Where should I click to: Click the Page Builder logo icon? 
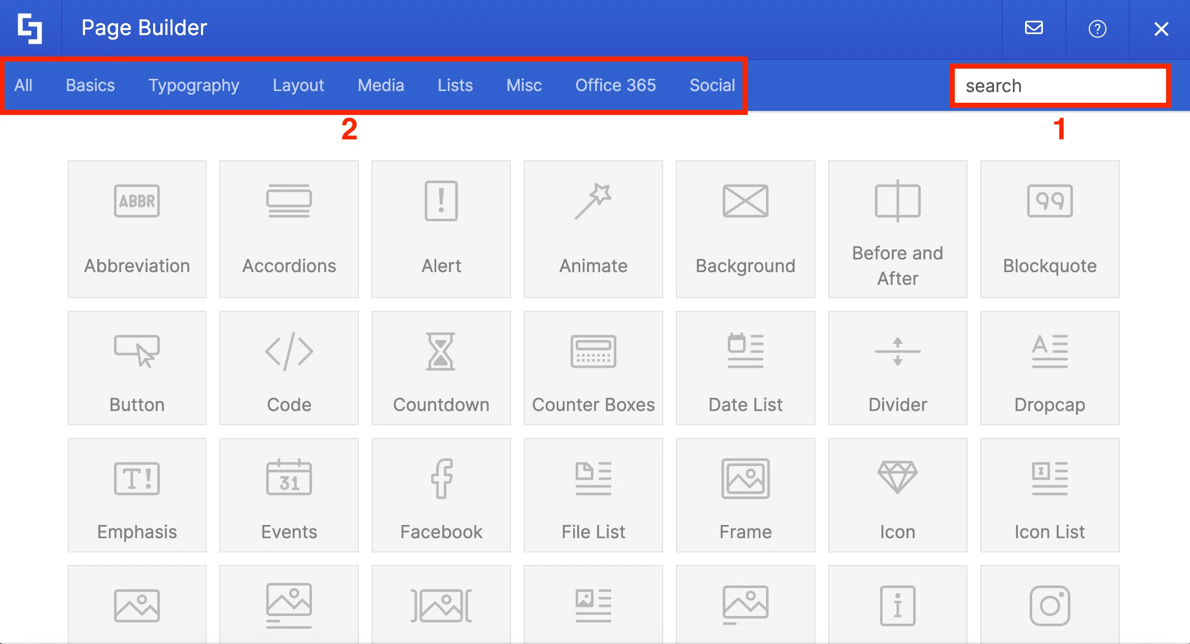pyautogui.click(x=30, y=28)
